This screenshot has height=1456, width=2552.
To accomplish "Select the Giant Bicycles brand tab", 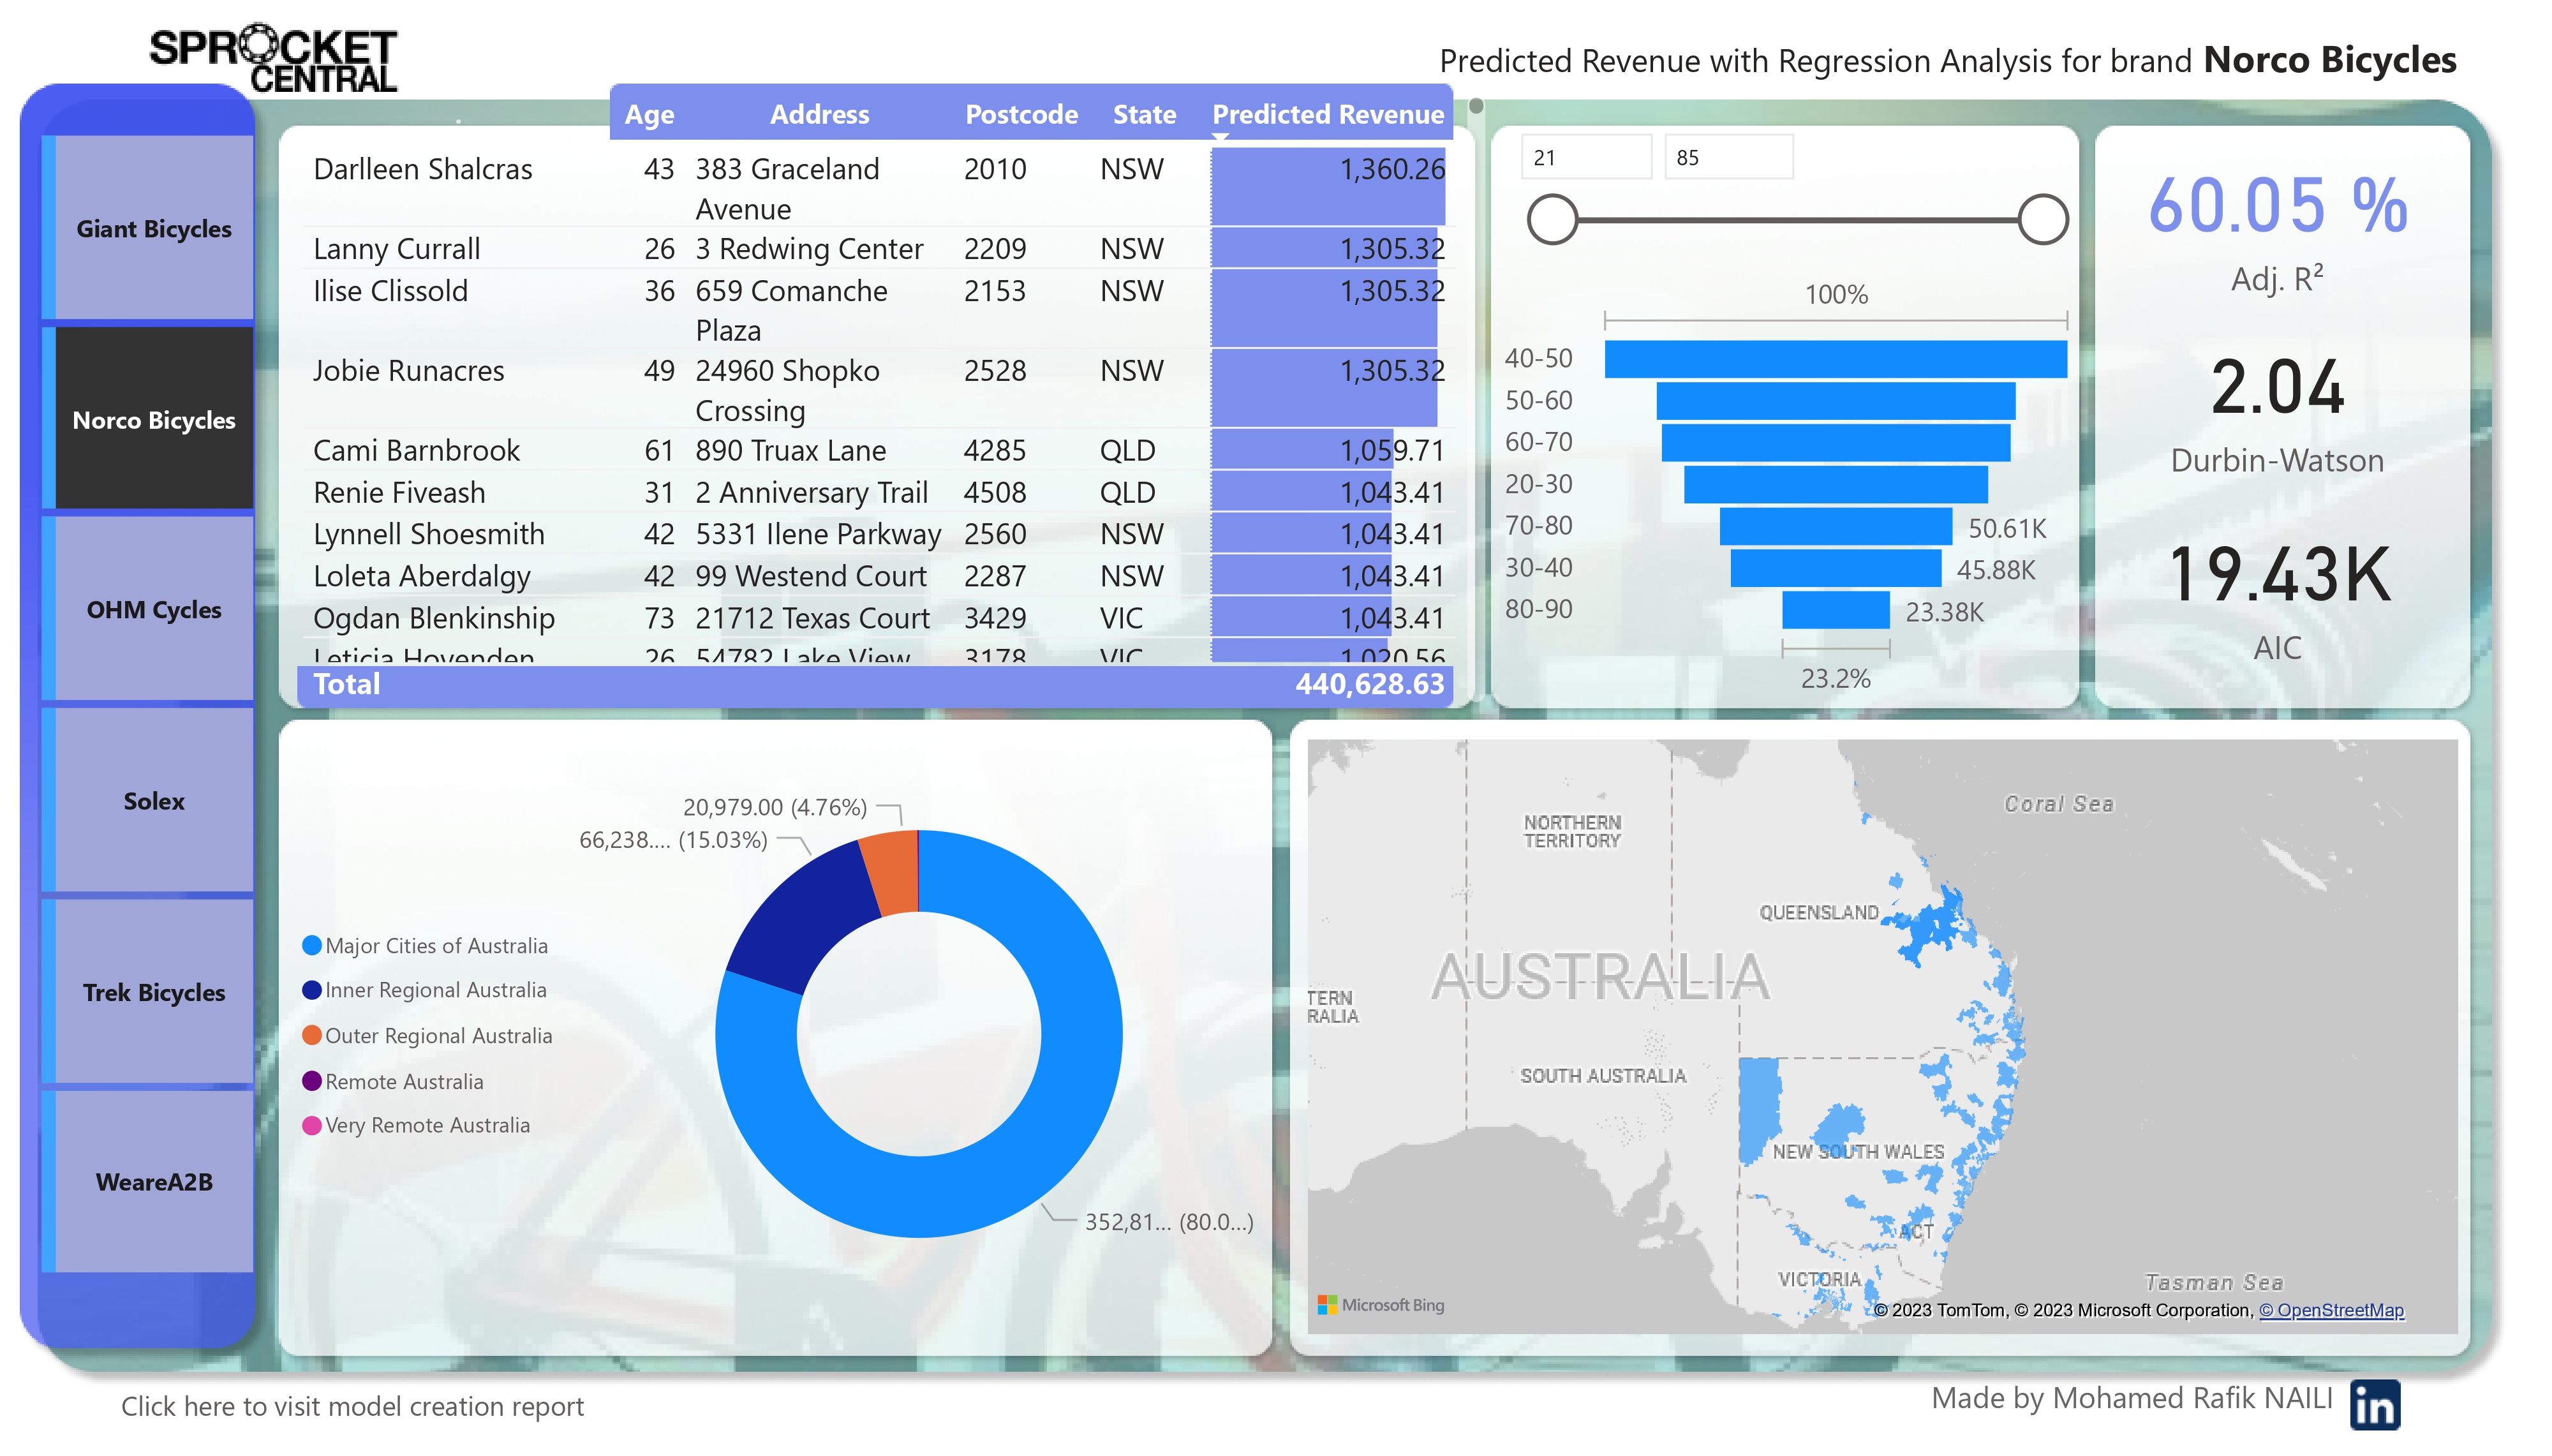I will [x=154, y=229].
